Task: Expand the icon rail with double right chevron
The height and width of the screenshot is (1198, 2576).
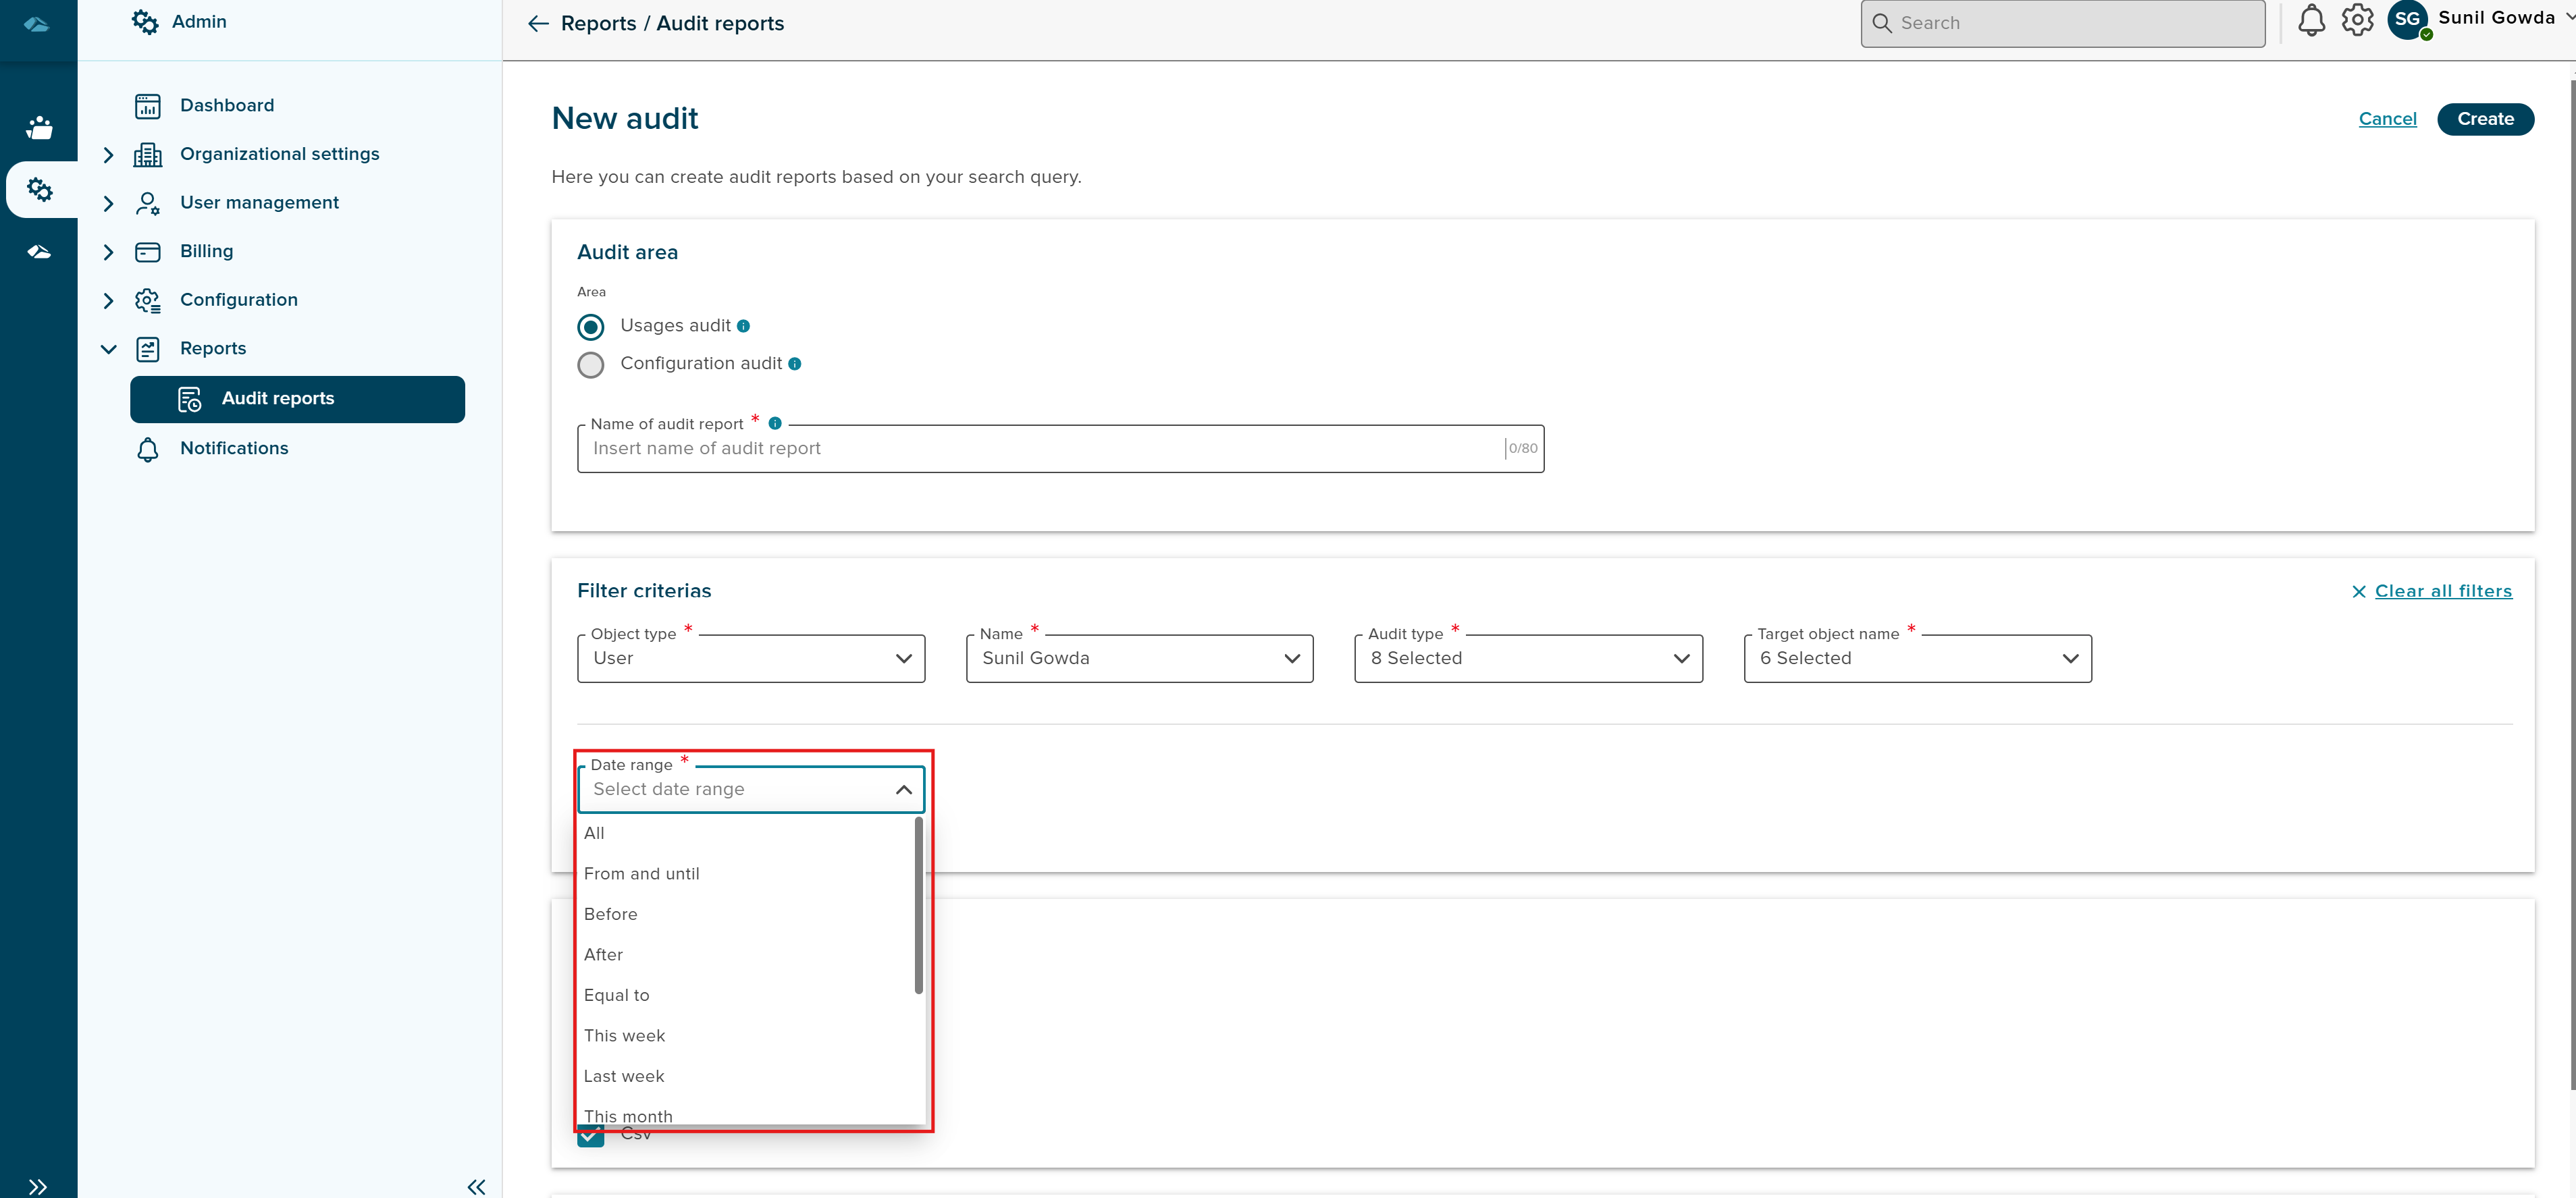Action: pos(38,1186)
